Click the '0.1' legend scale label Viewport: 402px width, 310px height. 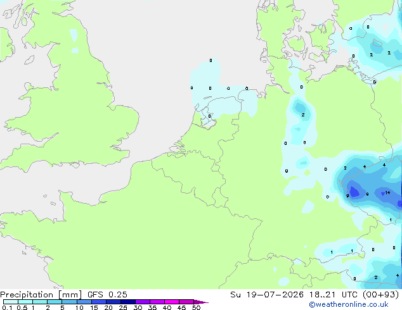(x=6, y=307)
